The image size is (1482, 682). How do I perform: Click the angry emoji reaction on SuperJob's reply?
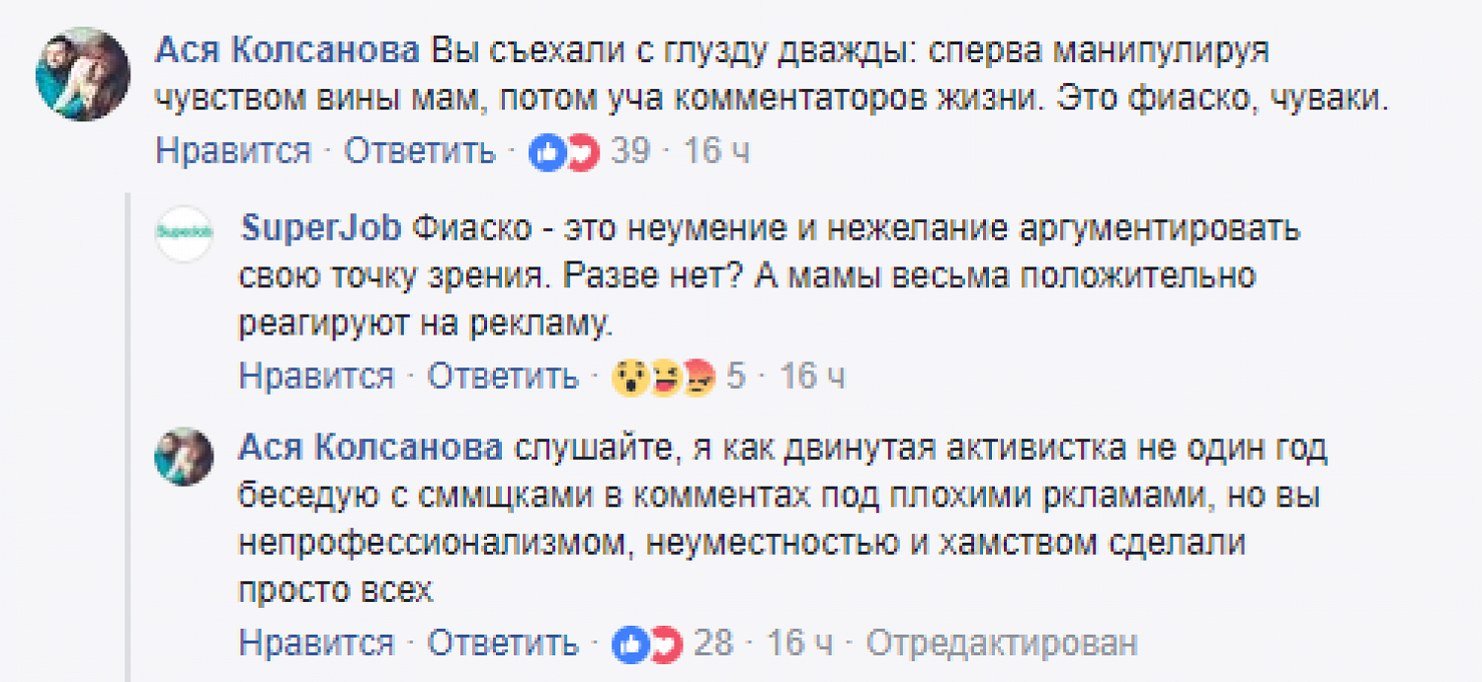(x=699, y=377)
